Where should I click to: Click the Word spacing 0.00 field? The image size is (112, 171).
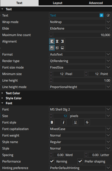(59, 155)
